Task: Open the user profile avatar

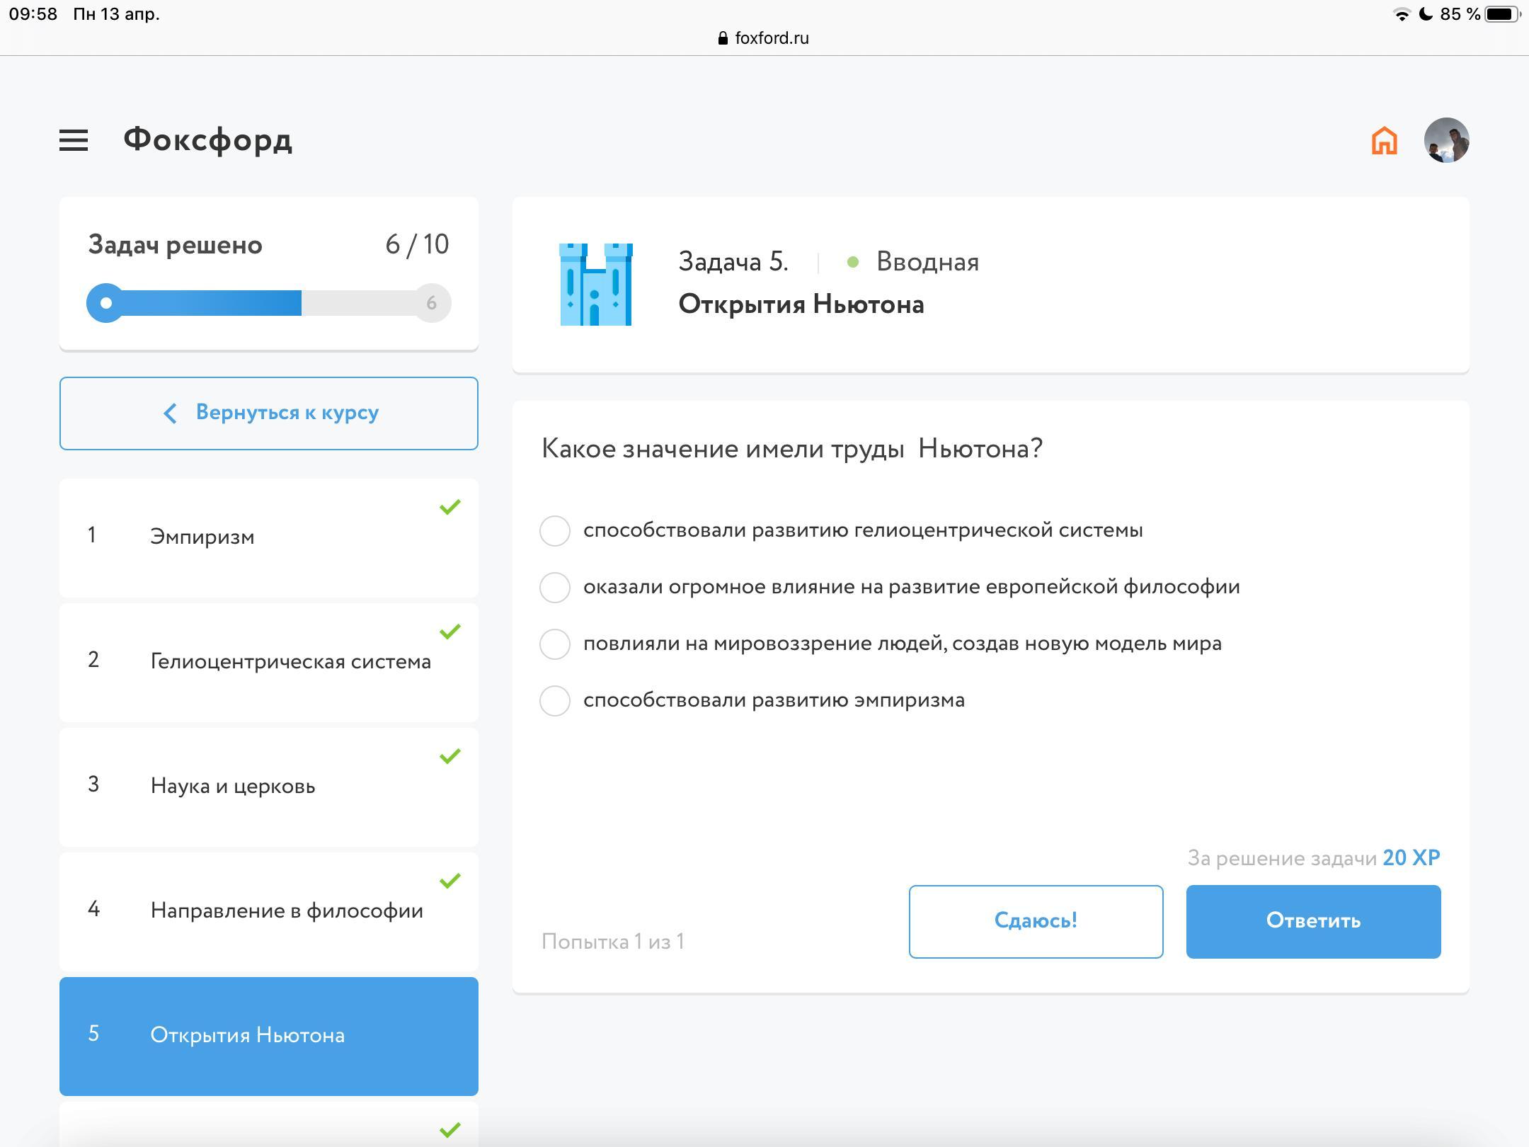Action: (x=1446, y=140)
